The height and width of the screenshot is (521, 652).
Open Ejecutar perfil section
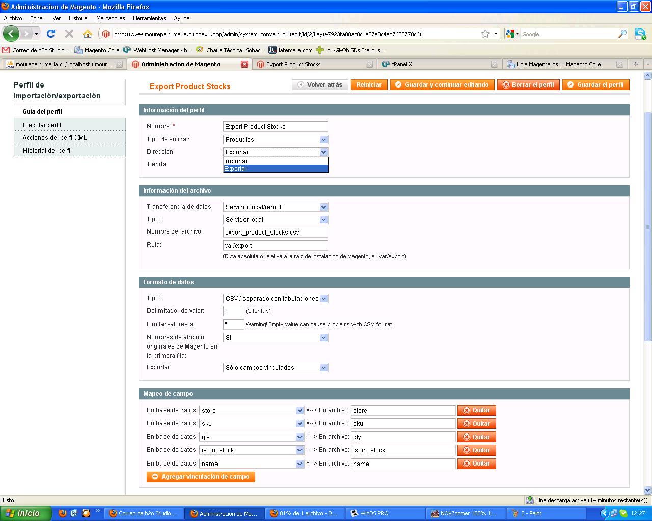pos(69,125)
